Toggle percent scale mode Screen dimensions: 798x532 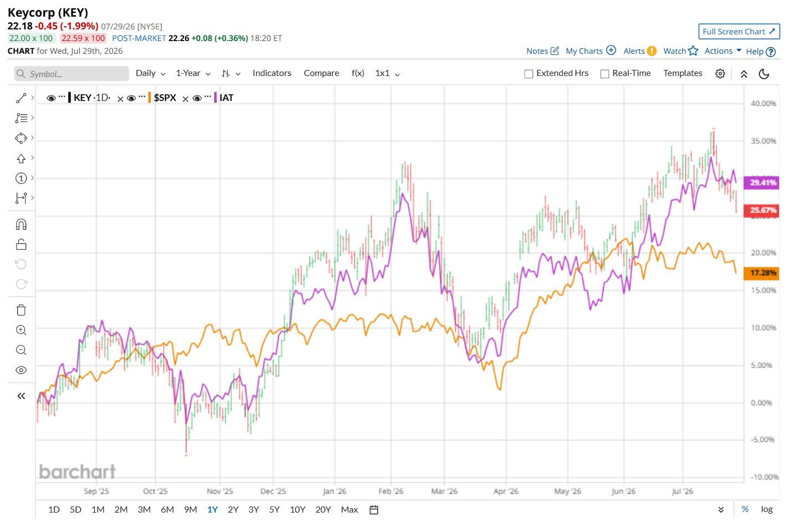(x=745, y=509)
